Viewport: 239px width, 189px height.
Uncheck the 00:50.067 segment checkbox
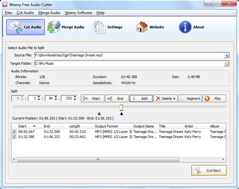(14, 132)
